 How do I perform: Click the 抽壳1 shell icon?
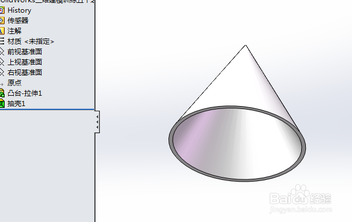[x=2, y=104]
